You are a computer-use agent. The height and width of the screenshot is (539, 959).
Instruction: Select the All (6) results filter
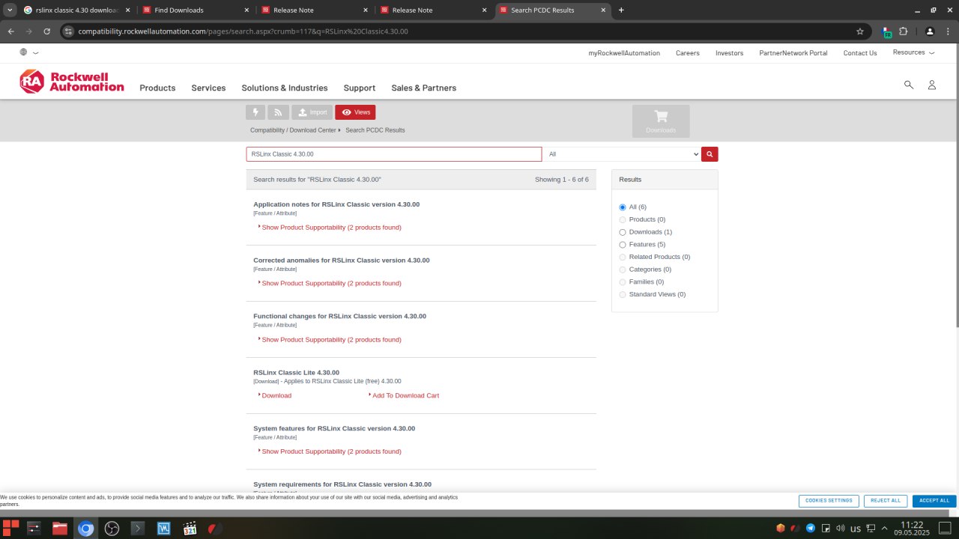pos(623,207)
